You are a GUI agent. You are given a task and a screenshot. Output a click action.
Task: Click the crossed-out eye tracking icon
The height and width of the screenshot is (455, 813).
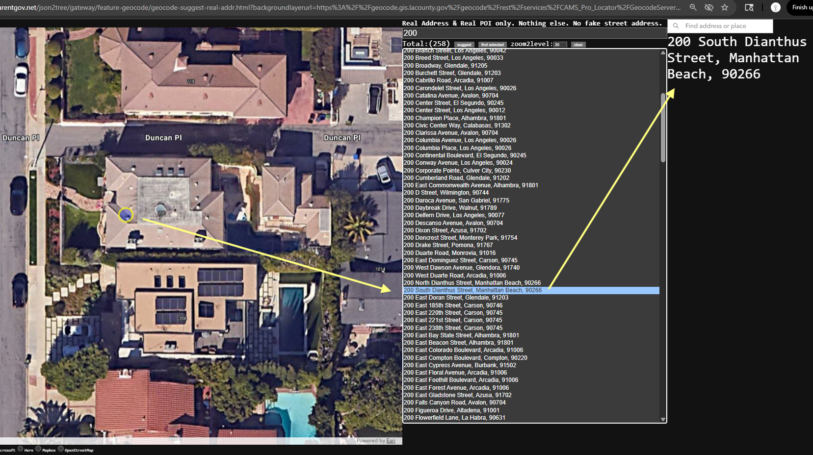point(709,7)
